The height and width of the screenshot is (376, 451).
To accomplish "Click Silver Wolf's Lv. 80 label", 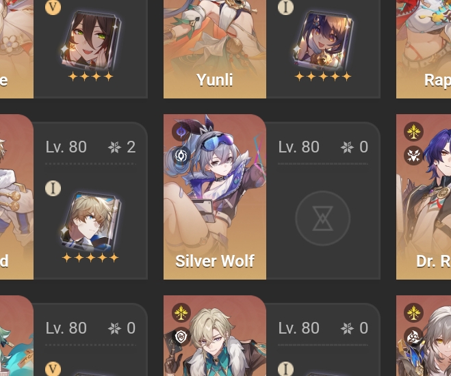I will tap(298, 147).
